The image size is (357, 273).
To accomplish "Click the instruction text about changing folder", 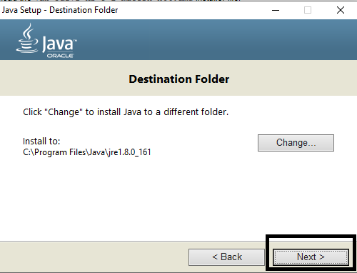I will [x=126, y=112].
